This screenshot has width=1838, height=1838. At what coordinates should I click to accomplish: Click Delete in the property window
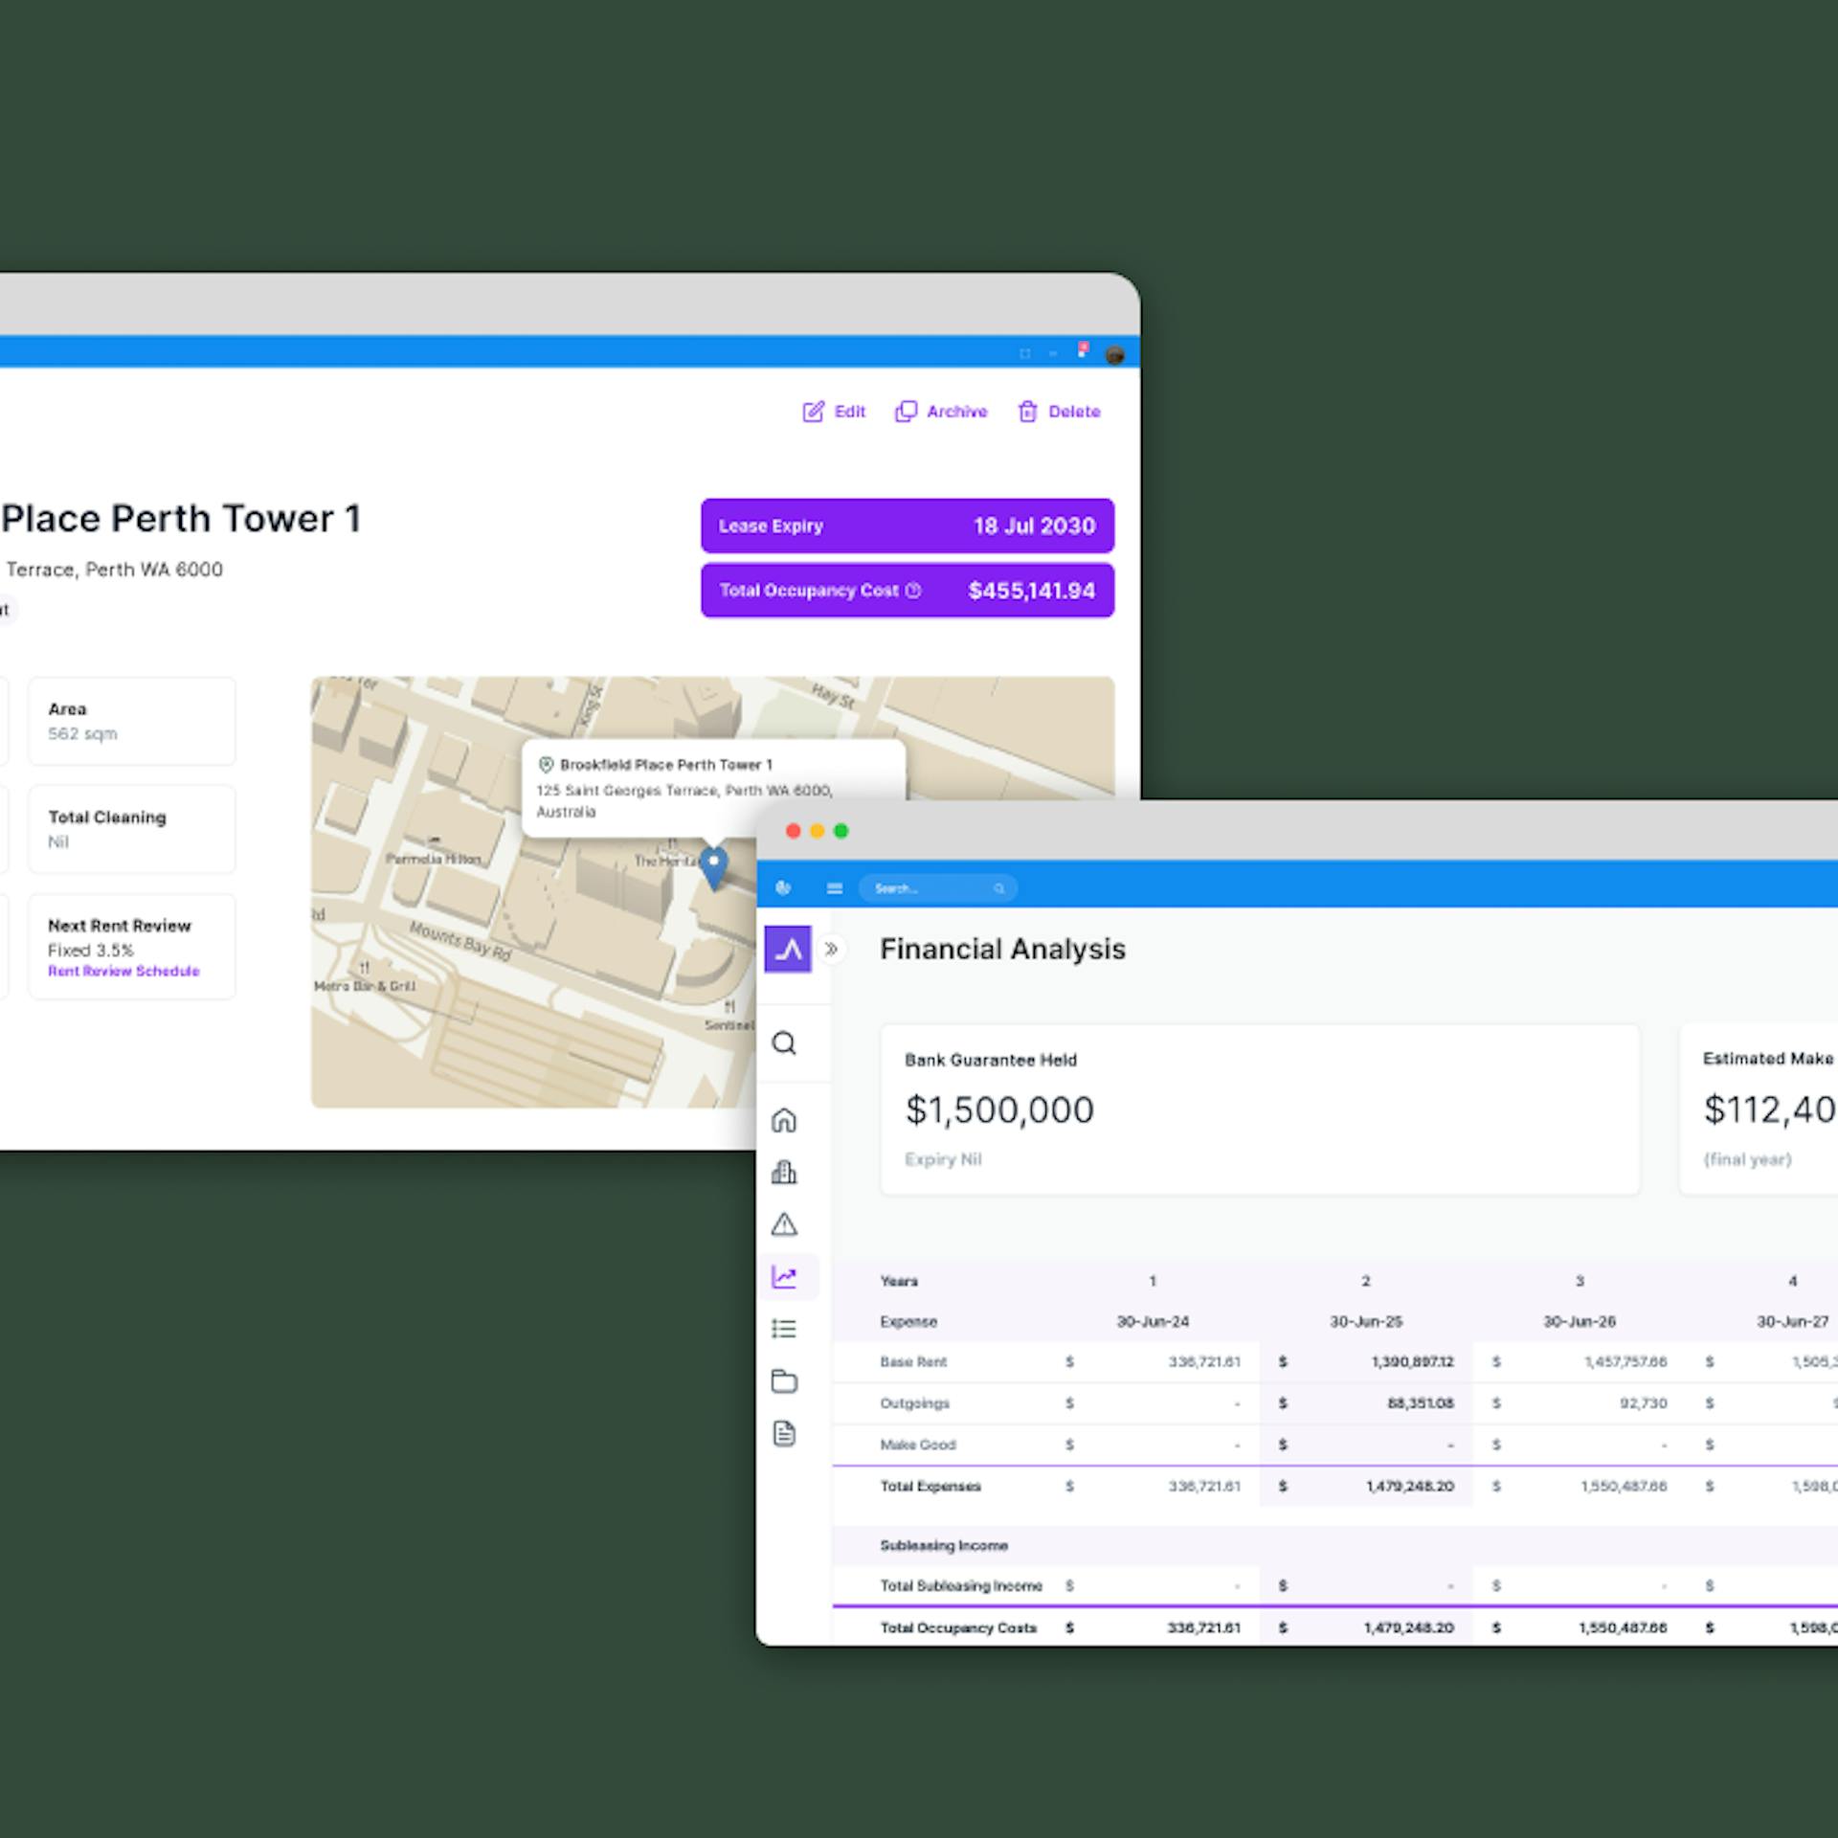[x=1059, y=412]
